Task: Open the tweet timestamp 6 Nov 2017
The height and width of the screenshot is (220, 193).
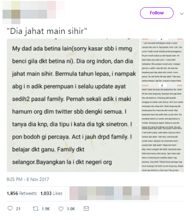Action: click(28, 179)
